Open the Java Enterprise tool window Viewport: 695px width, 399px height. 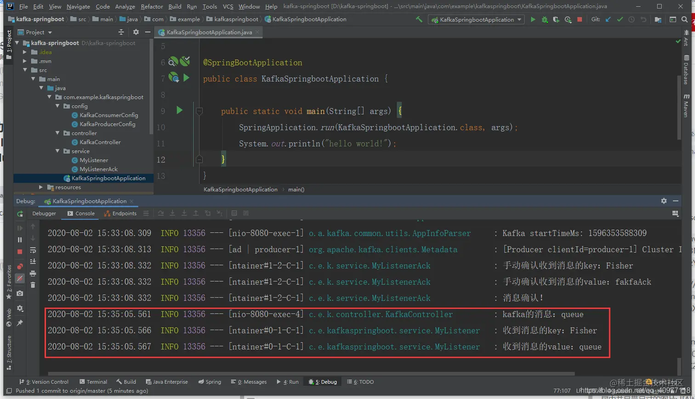167,382
